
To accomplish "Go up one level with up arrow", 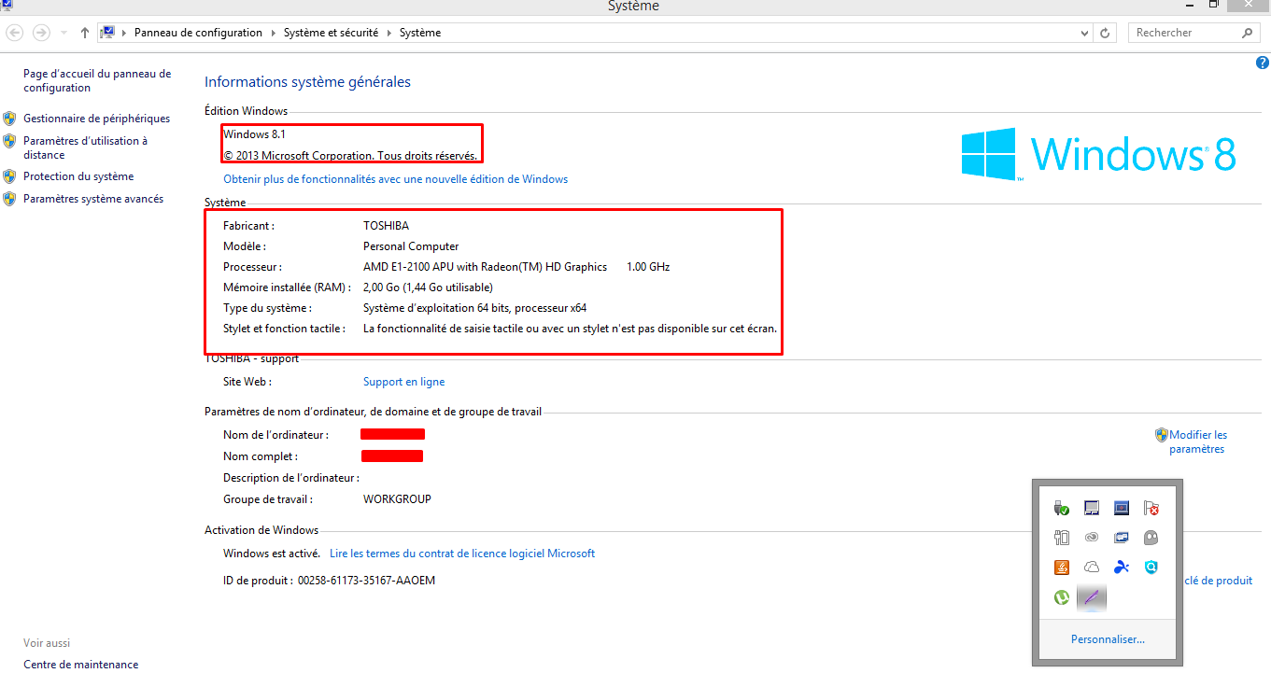I will (x=85, y=33).
